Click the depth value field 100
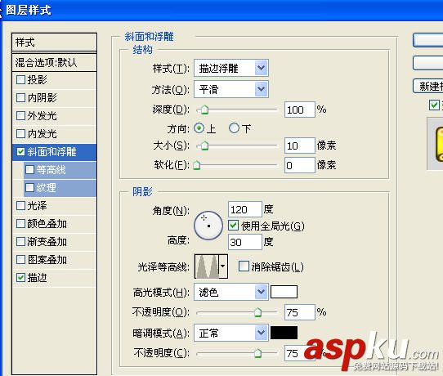Image resolution: width=443 pixels, height=376 pixels. coord(299,110)
